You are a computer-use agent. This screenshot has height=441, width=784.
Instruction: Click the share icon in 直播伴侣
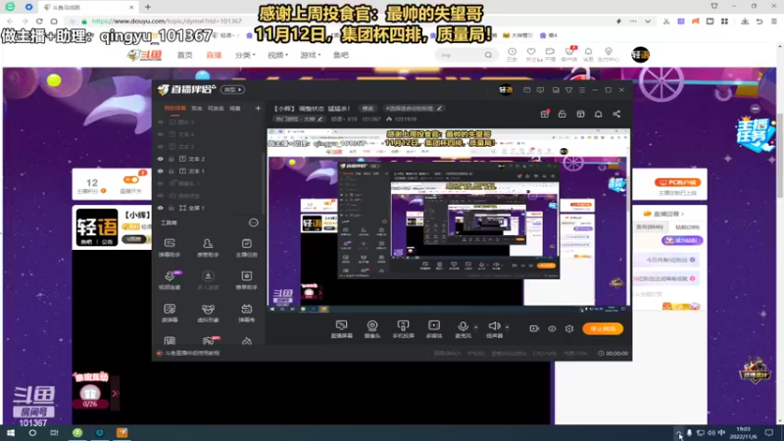[x=616, y=114]
